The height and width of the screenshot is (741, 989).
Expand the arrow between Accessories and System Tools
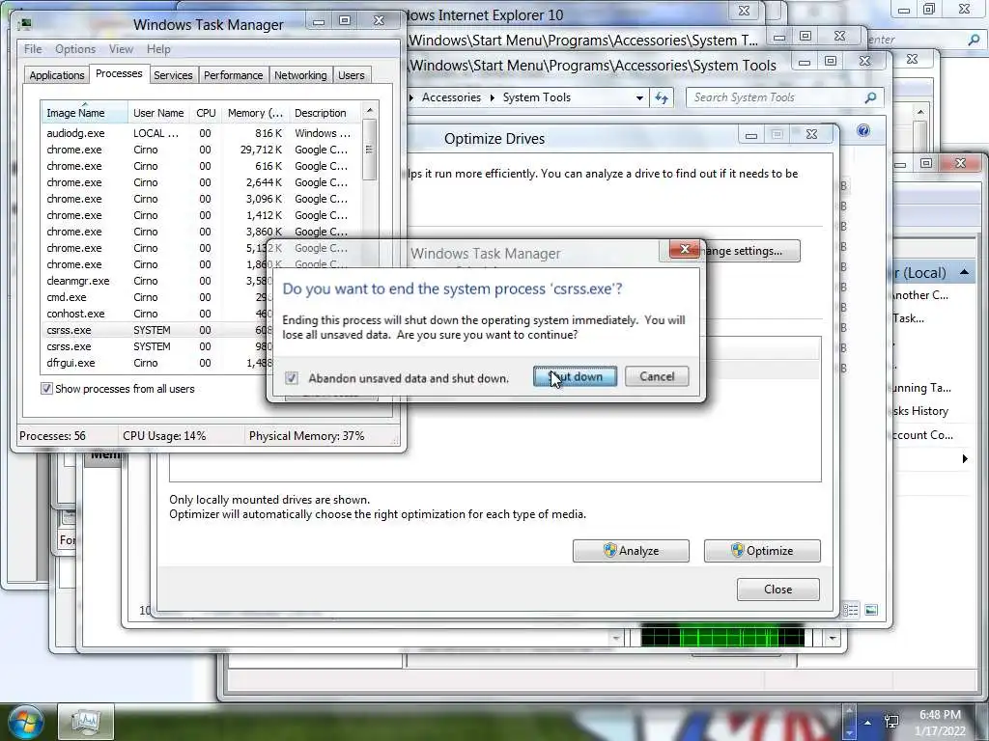coord(492,97)
